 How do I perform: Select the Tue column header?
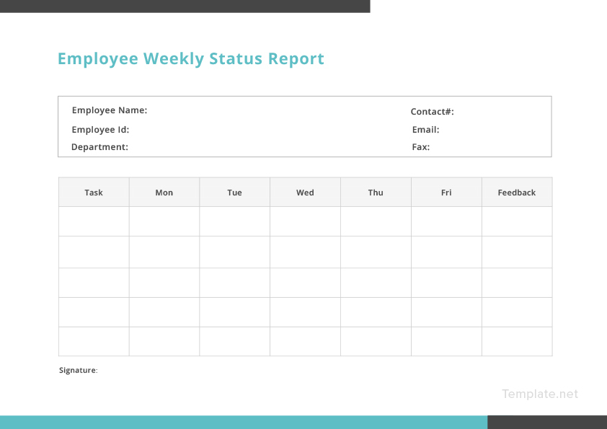coord(234,192)
